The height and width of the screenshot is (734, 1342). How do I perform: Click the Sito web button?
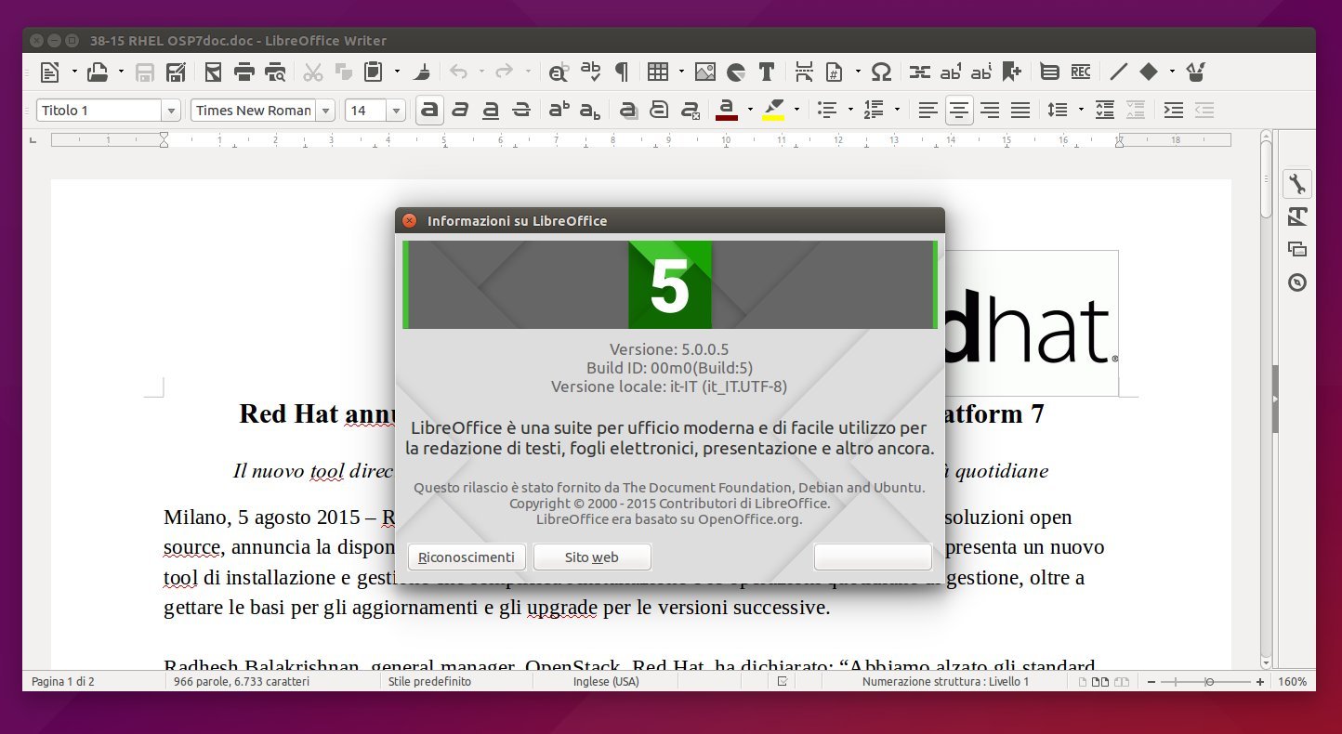click(x=592, y=557)
